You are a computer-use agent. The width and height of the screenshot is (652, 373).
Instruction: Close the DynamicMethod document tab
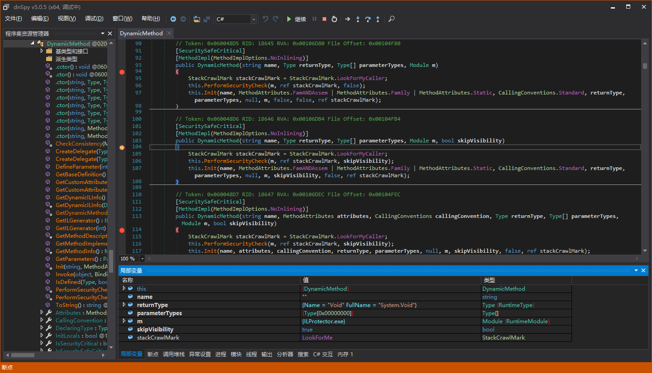pos(169,33)
